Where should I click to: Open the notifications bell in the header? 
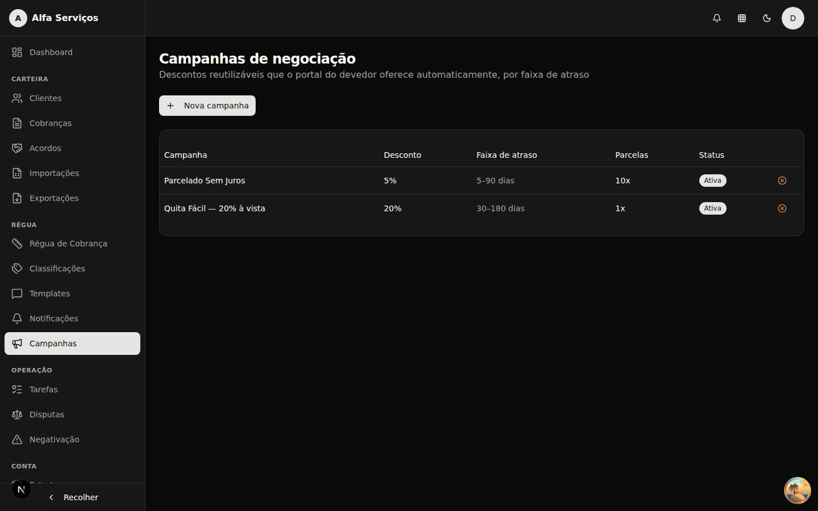pyautogui.click(x=717, y=18)
